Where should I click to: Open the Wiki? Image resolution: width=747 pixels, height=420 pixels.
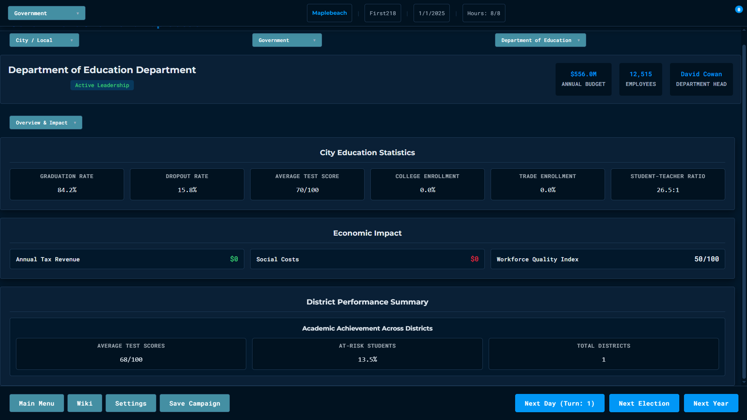pyautogui.click(x=84, y=403)
